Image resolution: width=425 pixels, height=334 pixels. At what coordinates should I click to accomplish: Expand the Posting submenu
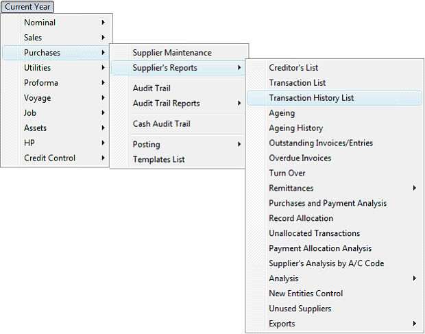click(x=178, y=144)
